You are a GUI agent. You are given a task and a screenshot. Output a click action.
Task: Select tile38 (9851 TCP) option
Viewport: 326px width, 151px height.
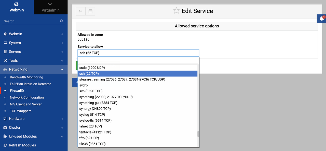click(138, 144)
